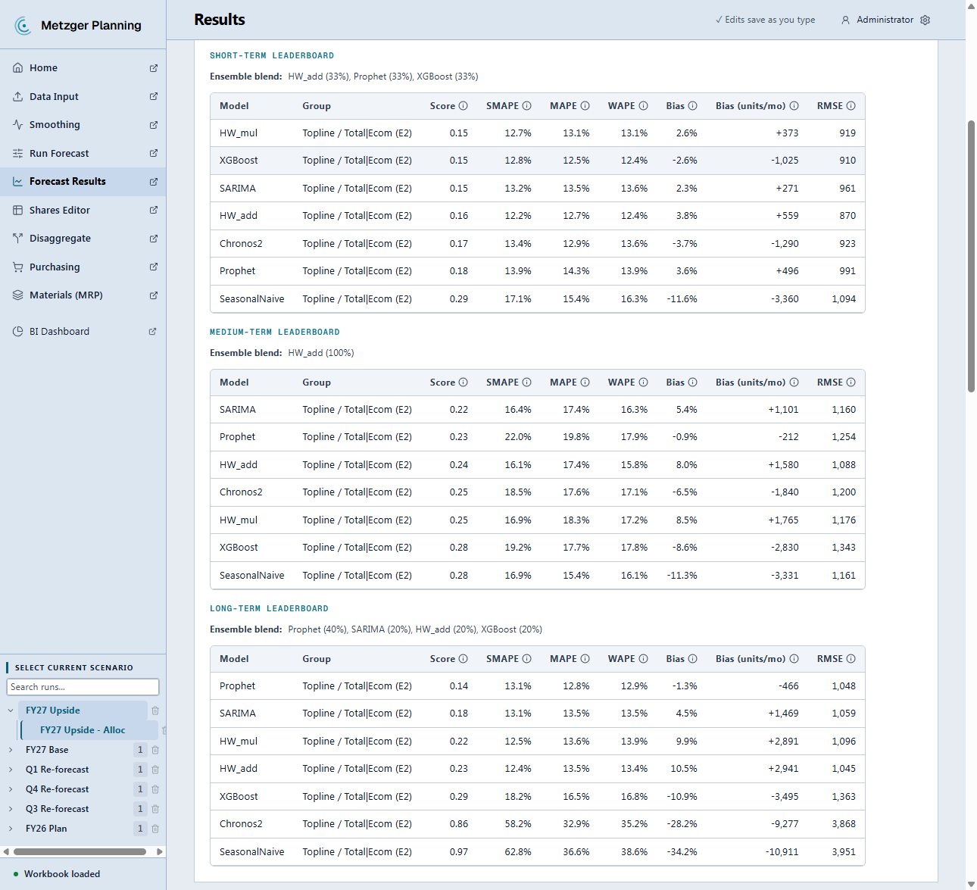Click the page vertical scrollbar thumb

pyautogui.click(x=971, y=256)
